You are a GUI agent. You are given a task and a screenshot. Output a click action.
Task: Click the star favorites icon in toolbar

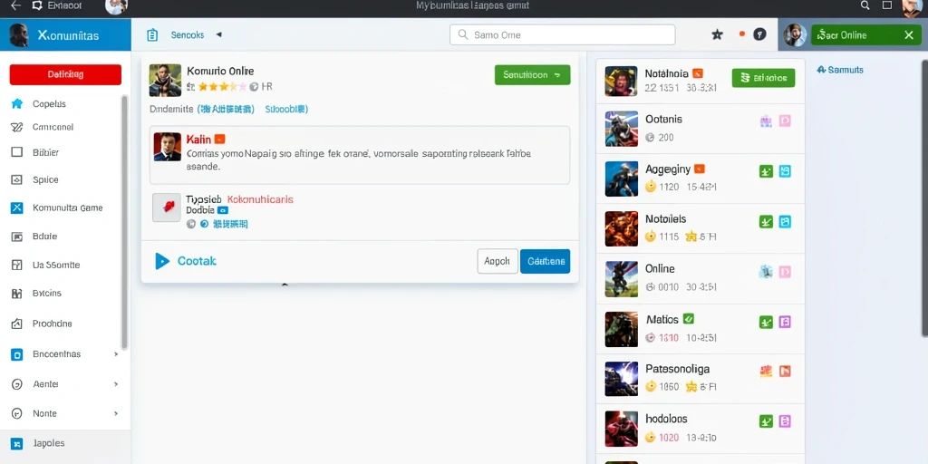(x=718, y=34)
